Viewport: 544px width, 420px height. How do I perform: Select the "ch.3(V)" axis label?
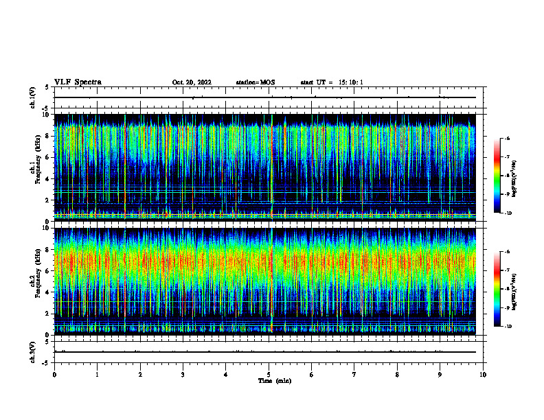pyautogui.click(x=32, y=352)
